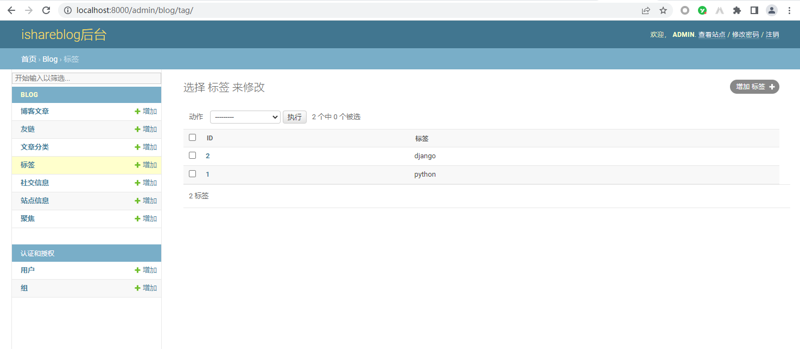Screen dimensions: 800x349
Task: Click the plus add icon next to 博客文章
Action: point(138,112)
